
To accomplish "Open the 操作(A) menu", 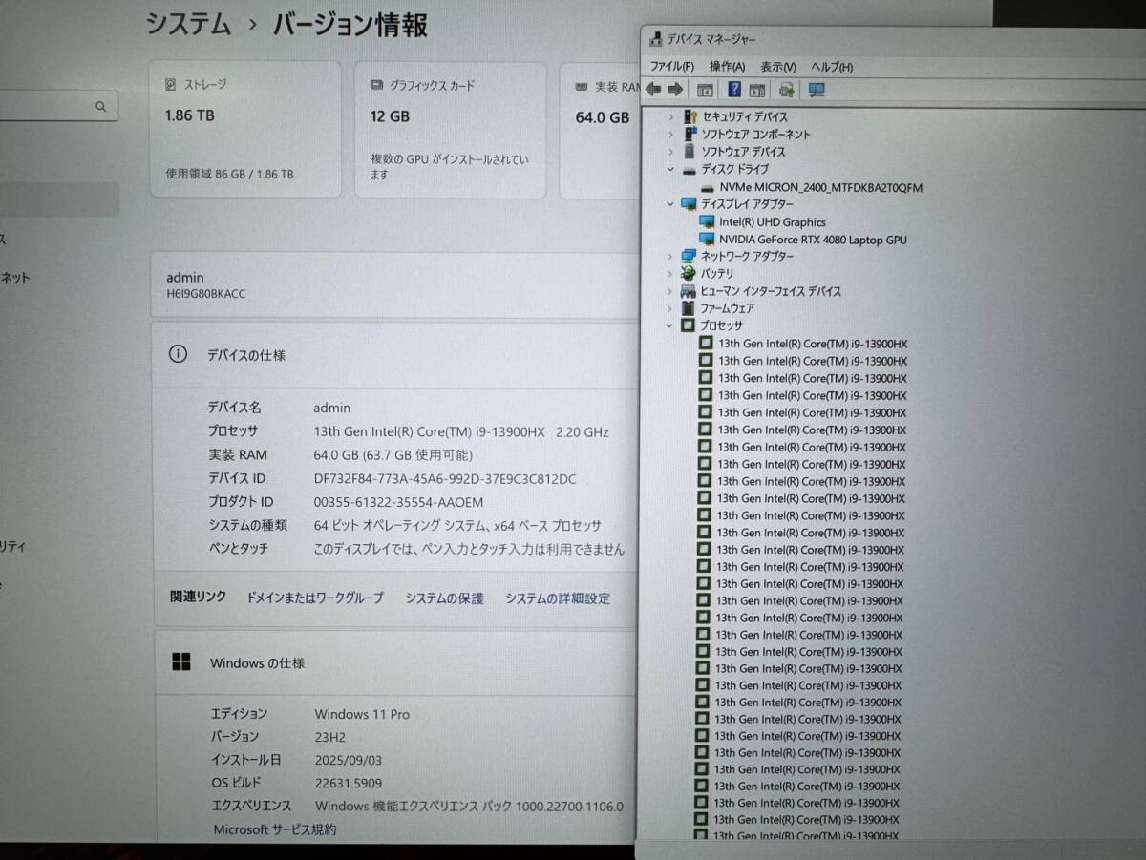I will 727,66.
